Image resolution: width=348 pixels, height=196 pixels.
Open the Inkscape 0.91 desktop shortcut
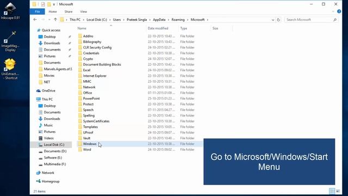10,11
